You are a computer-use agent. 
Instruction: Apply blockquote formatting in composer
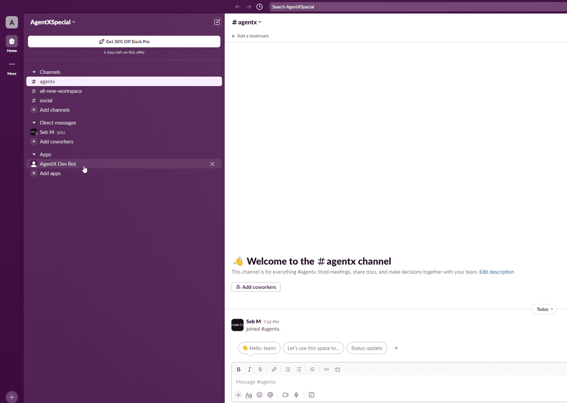[312, 369]
